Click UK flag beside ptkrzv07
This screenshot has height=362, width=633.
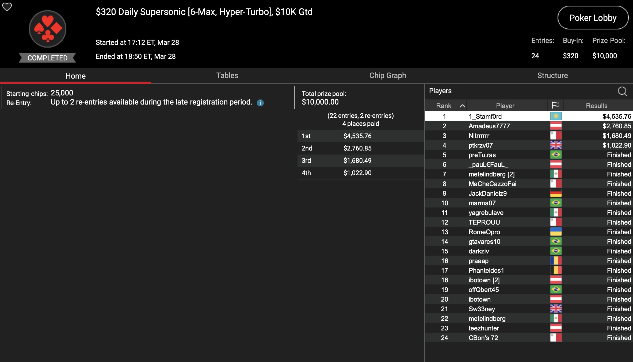tap(556, 145)
